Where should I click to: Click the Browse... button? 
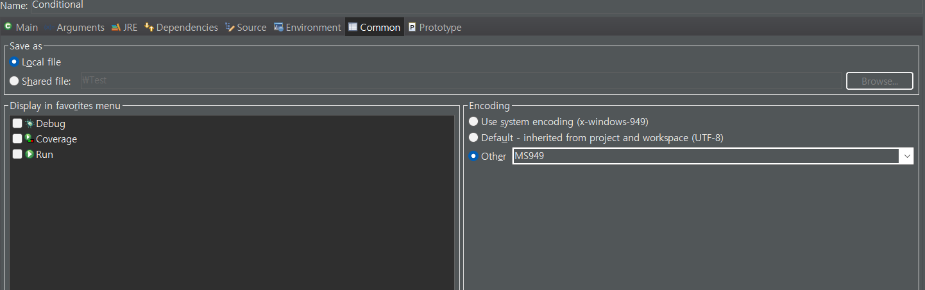(879, 81)
